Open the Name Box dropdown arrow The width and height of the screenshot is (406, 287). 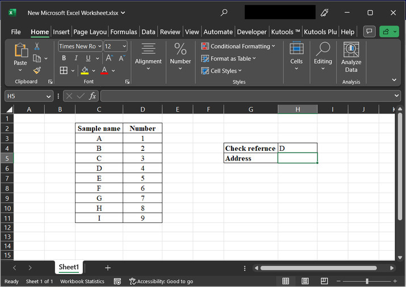(48, 96)
